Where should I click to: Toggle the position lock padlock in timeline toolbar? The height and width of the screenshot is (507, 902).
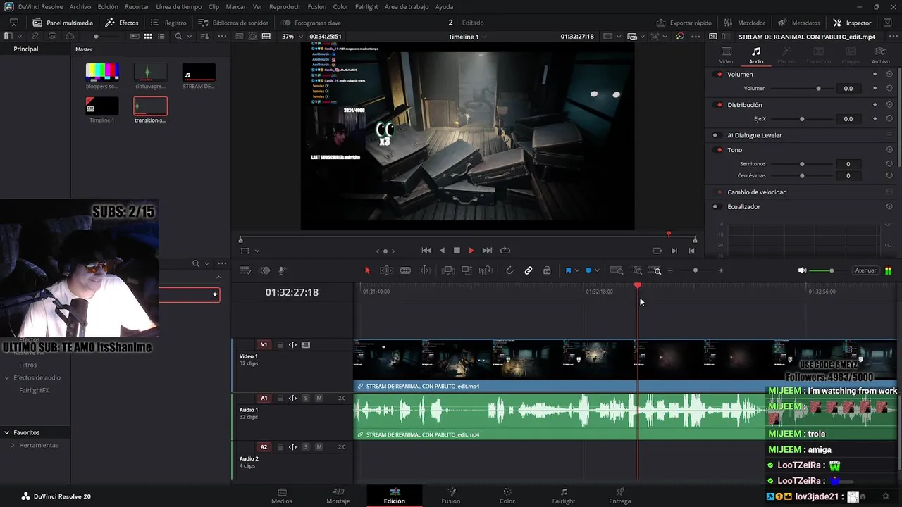(548, 270)
